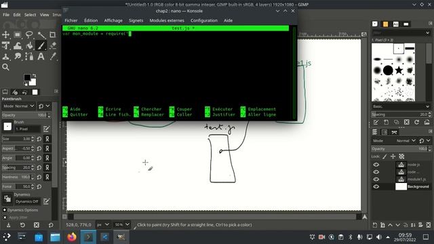Select the Color Picker tool
Screen dimensions: 434x244
point(53,56)
